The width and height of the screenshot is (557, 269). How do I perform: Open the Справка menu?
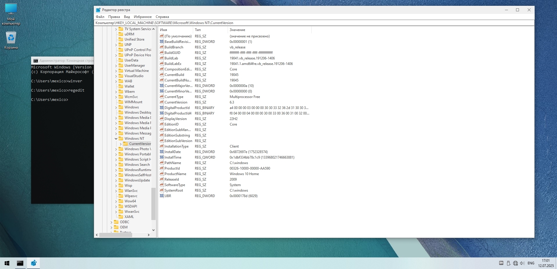click(x=162, y=17)
